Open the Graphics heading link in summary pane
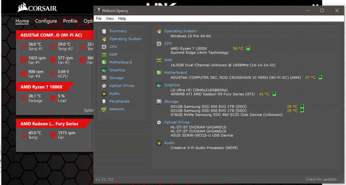 coord(172,85)
